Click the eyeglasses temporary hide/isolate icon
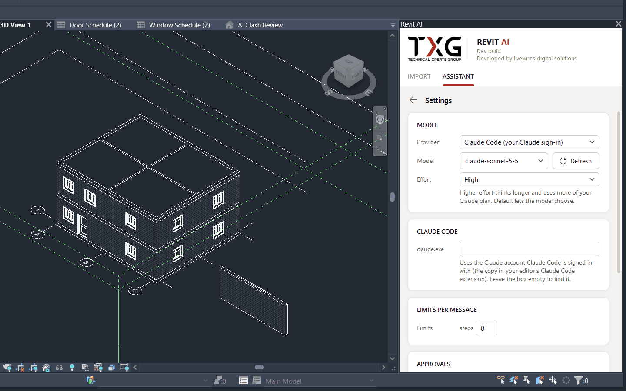The height and width of the screenshot is (391, 626). [x=59, y=368]
